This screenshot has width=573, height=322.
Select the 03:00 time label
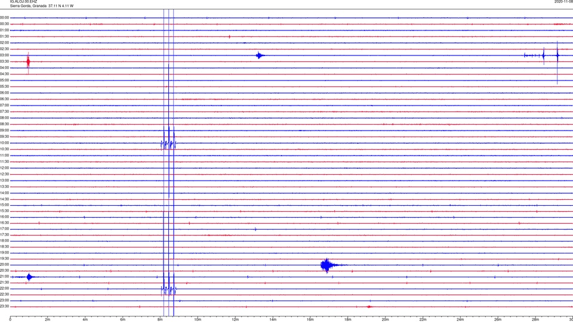click(4, 55)
